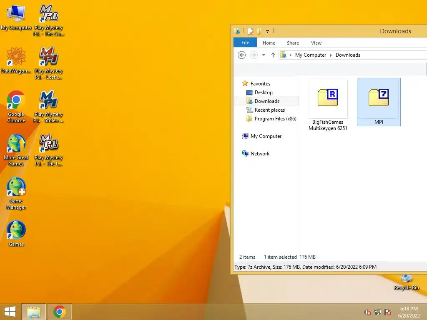Click the Windows Start button
Viewport: 427px width, 320px height.
pos(10,312)
